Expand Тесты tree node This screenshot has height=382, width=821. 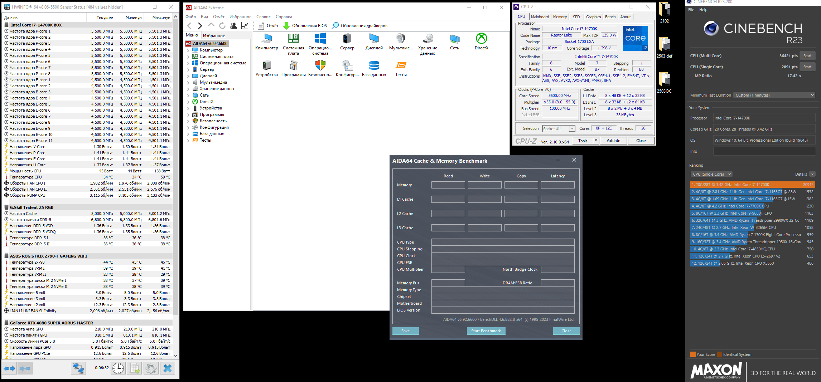(188, 140)
